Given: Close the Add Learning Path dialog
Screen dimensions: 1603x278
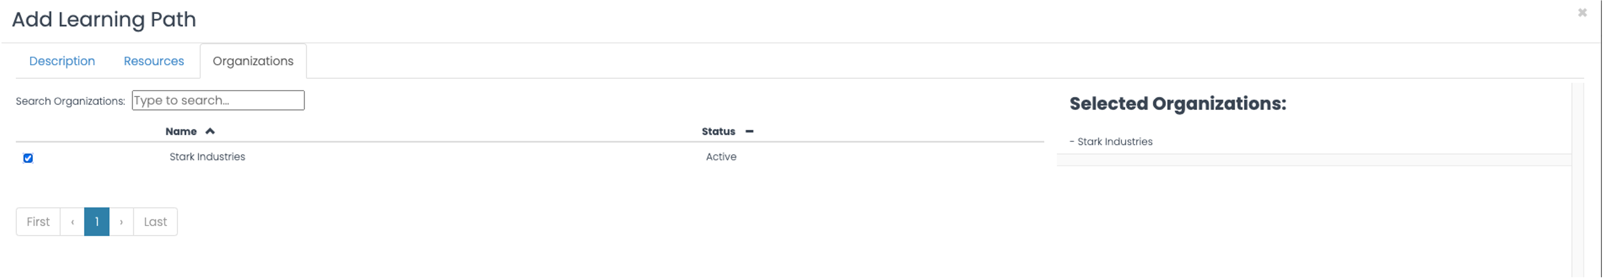Looking at the screenshot, I should click(x=1582, y=13).
